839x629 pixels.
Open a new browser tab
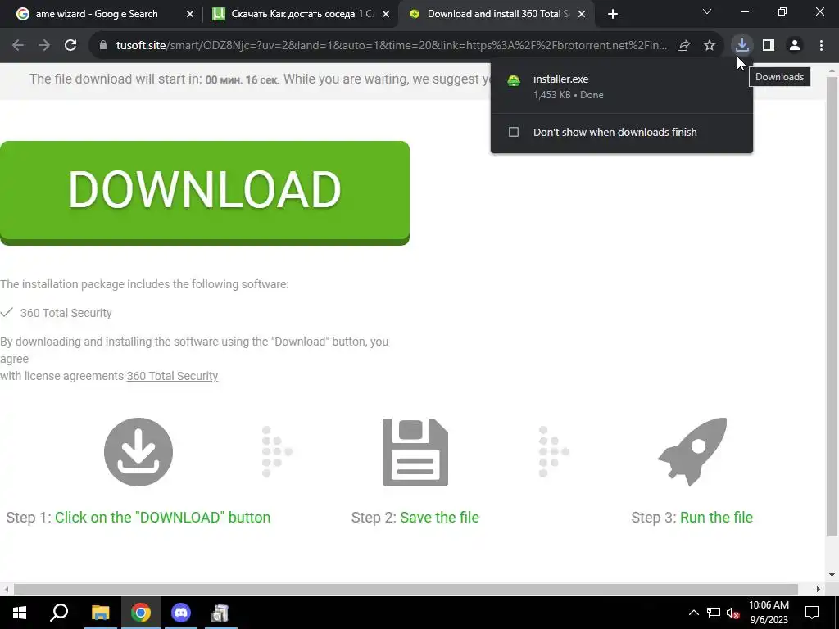click(x=613, y=14)
